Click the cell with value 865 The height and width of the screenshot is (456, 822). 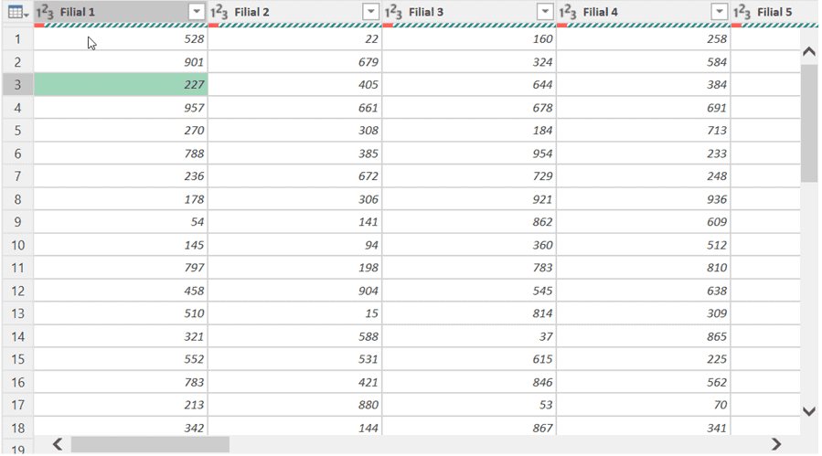point(644,336)
